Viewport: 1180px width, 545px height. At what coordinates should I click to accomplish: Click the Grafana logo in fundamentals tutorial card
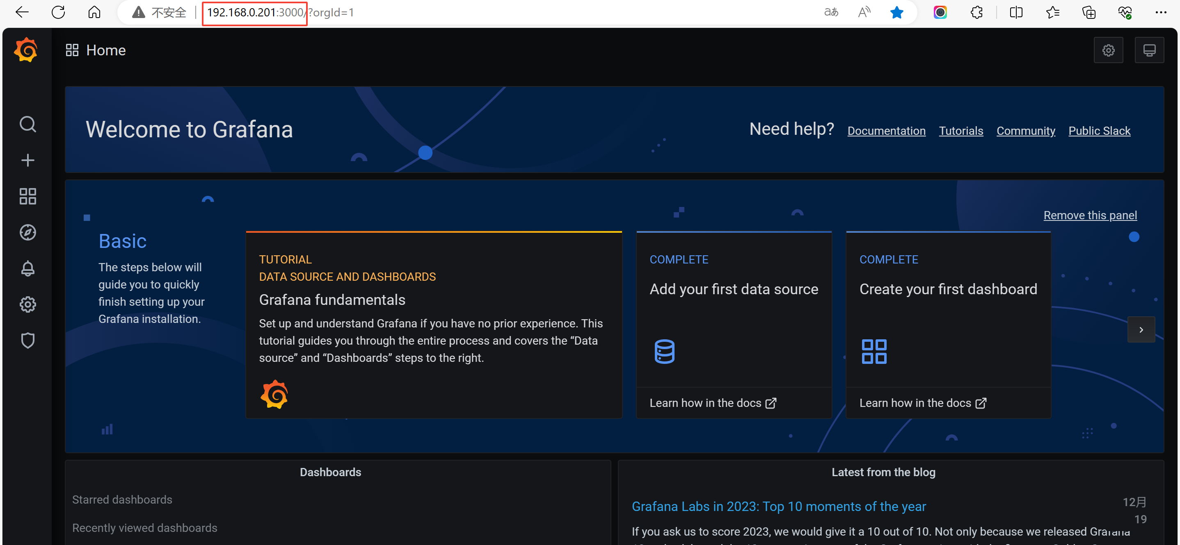274,395
